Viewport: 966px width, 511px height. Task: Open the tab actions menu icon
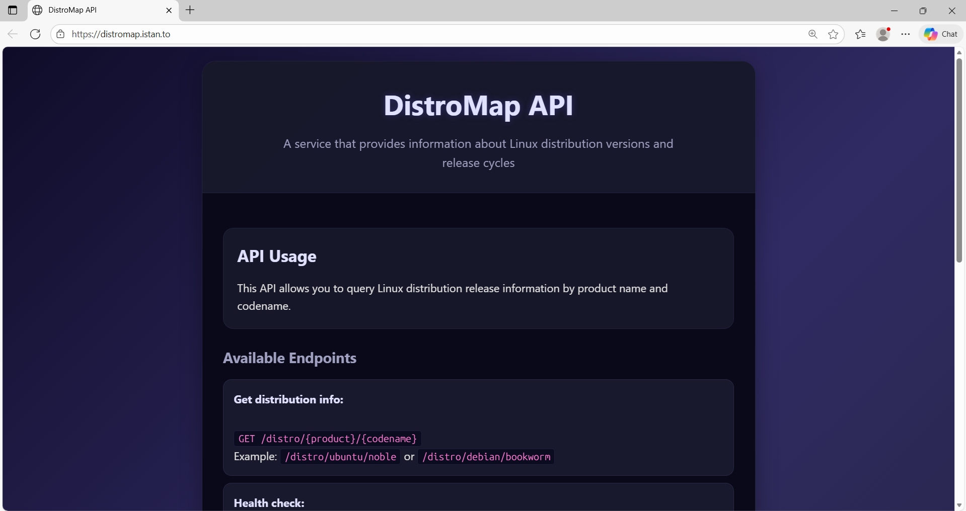[x=13, y=10]
